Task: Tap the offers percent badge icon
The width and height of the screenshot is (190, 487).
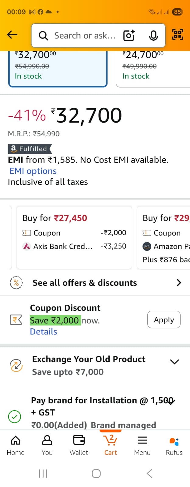Action: [16, 283]
